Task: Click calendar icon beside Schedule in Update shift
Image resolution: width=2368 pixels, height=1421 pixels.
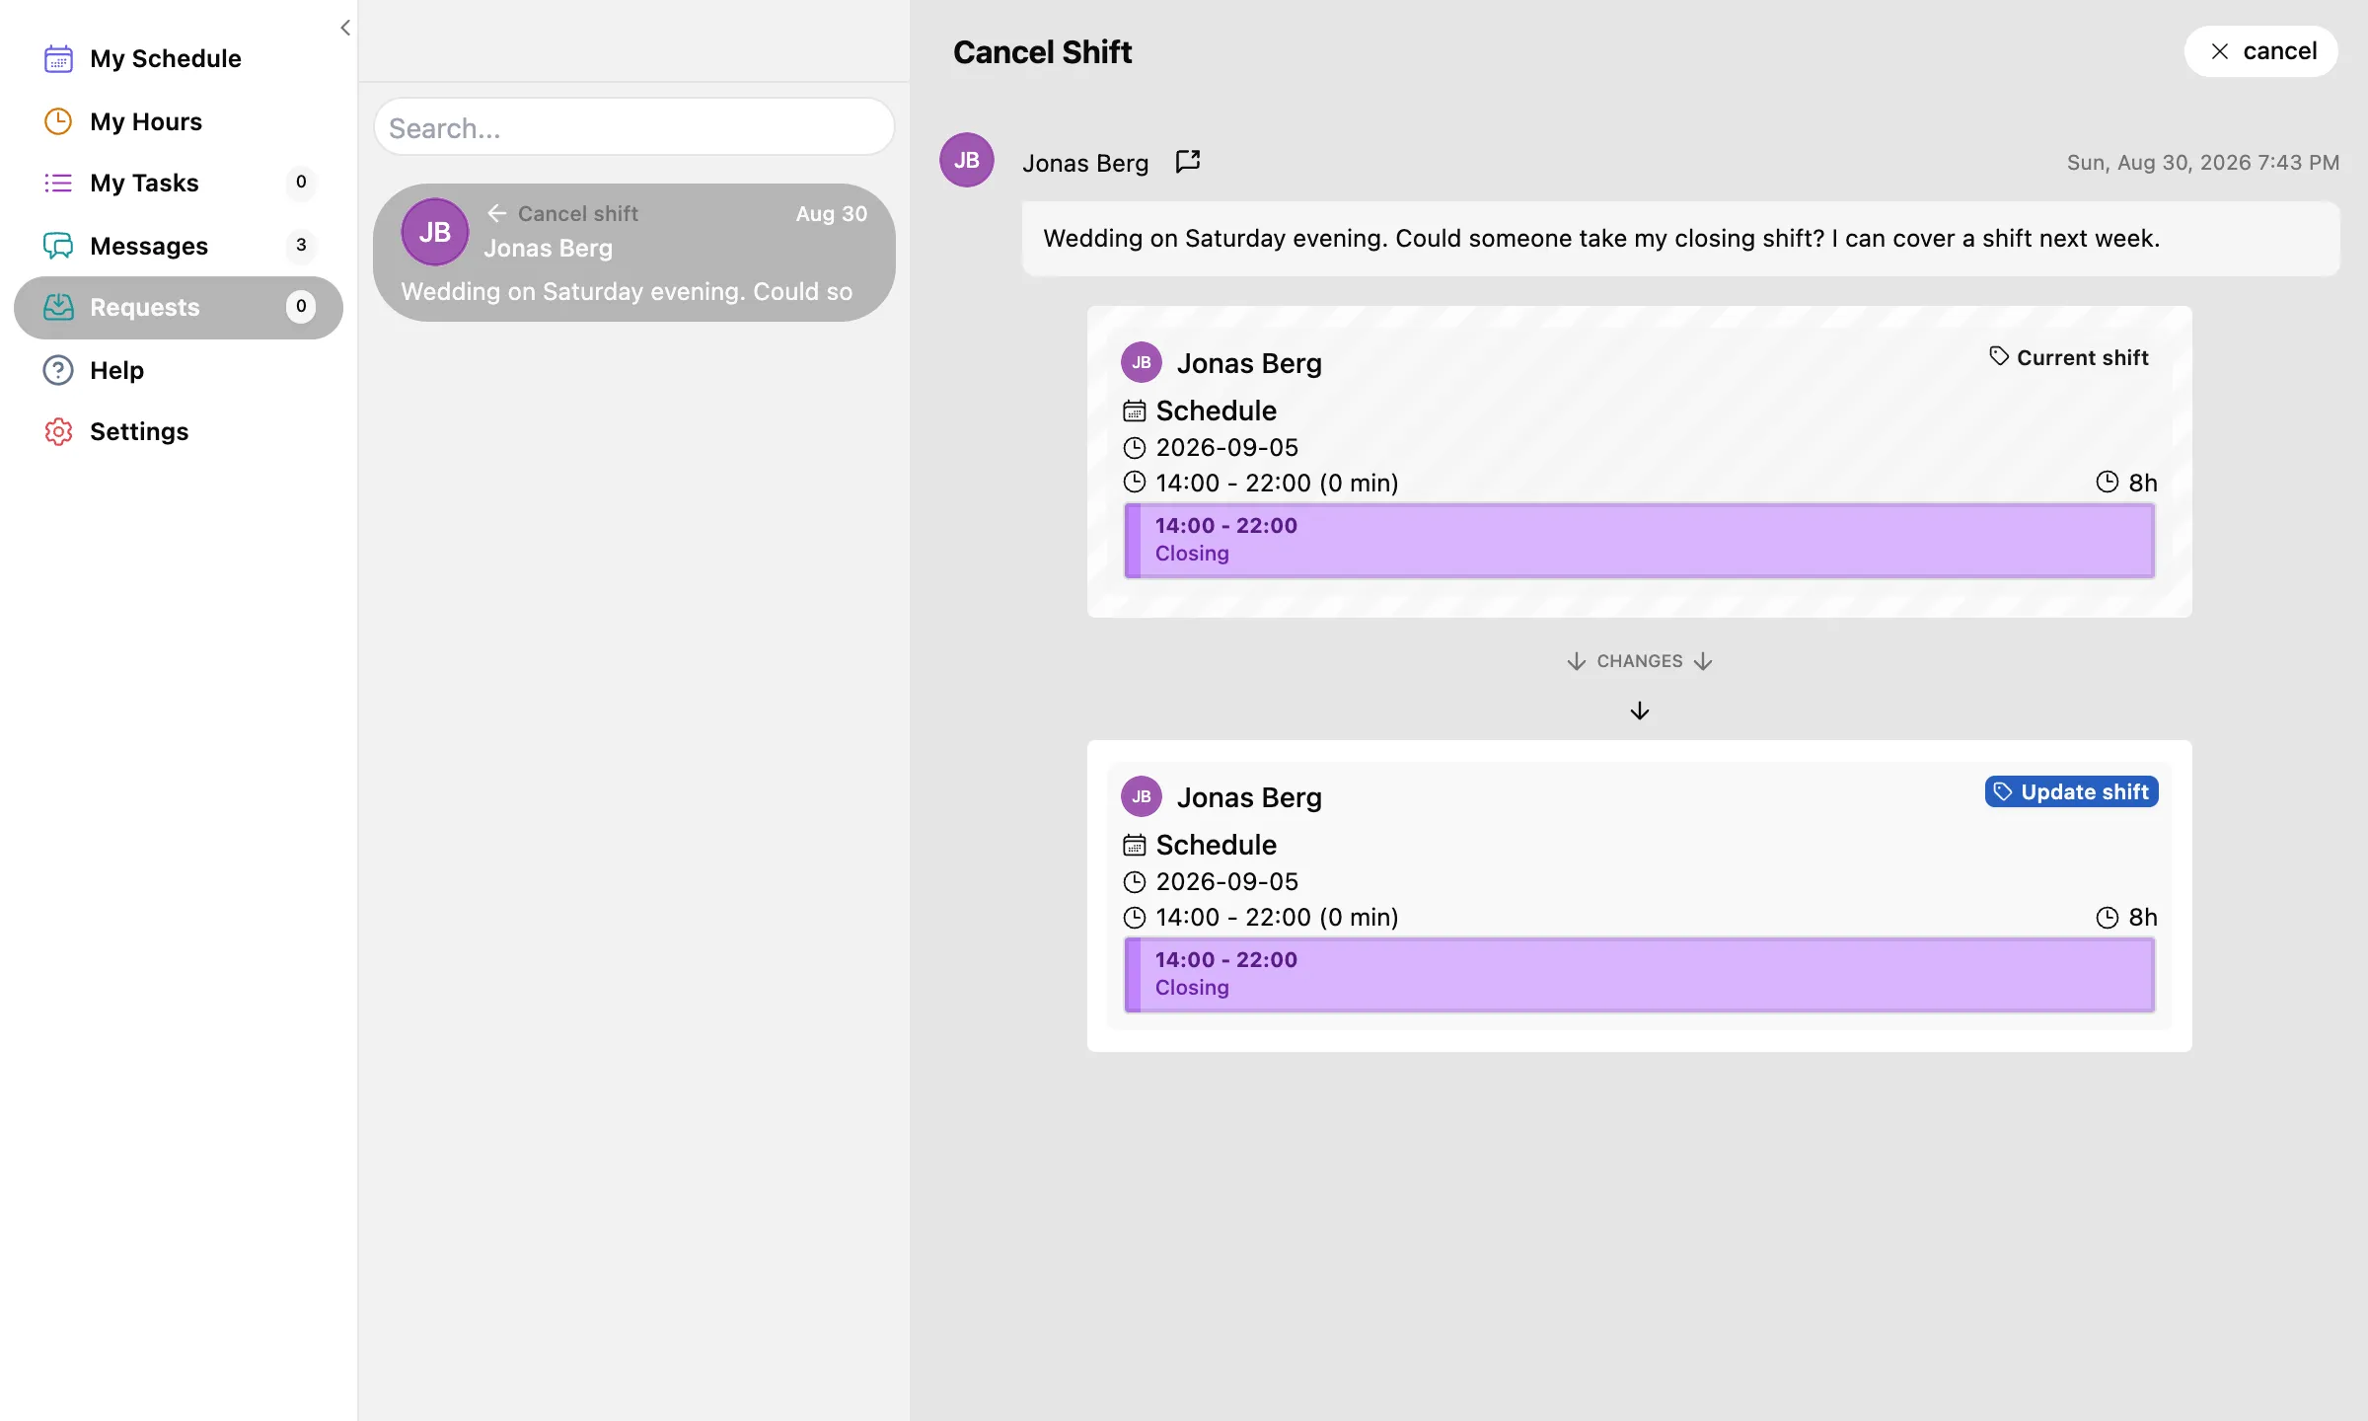Action: pos(1135,845)
